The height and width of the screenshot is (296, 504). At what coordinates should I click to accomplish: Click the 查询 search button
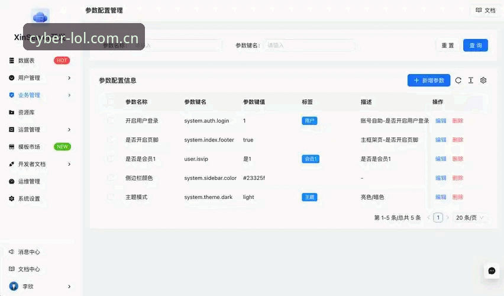476,46
